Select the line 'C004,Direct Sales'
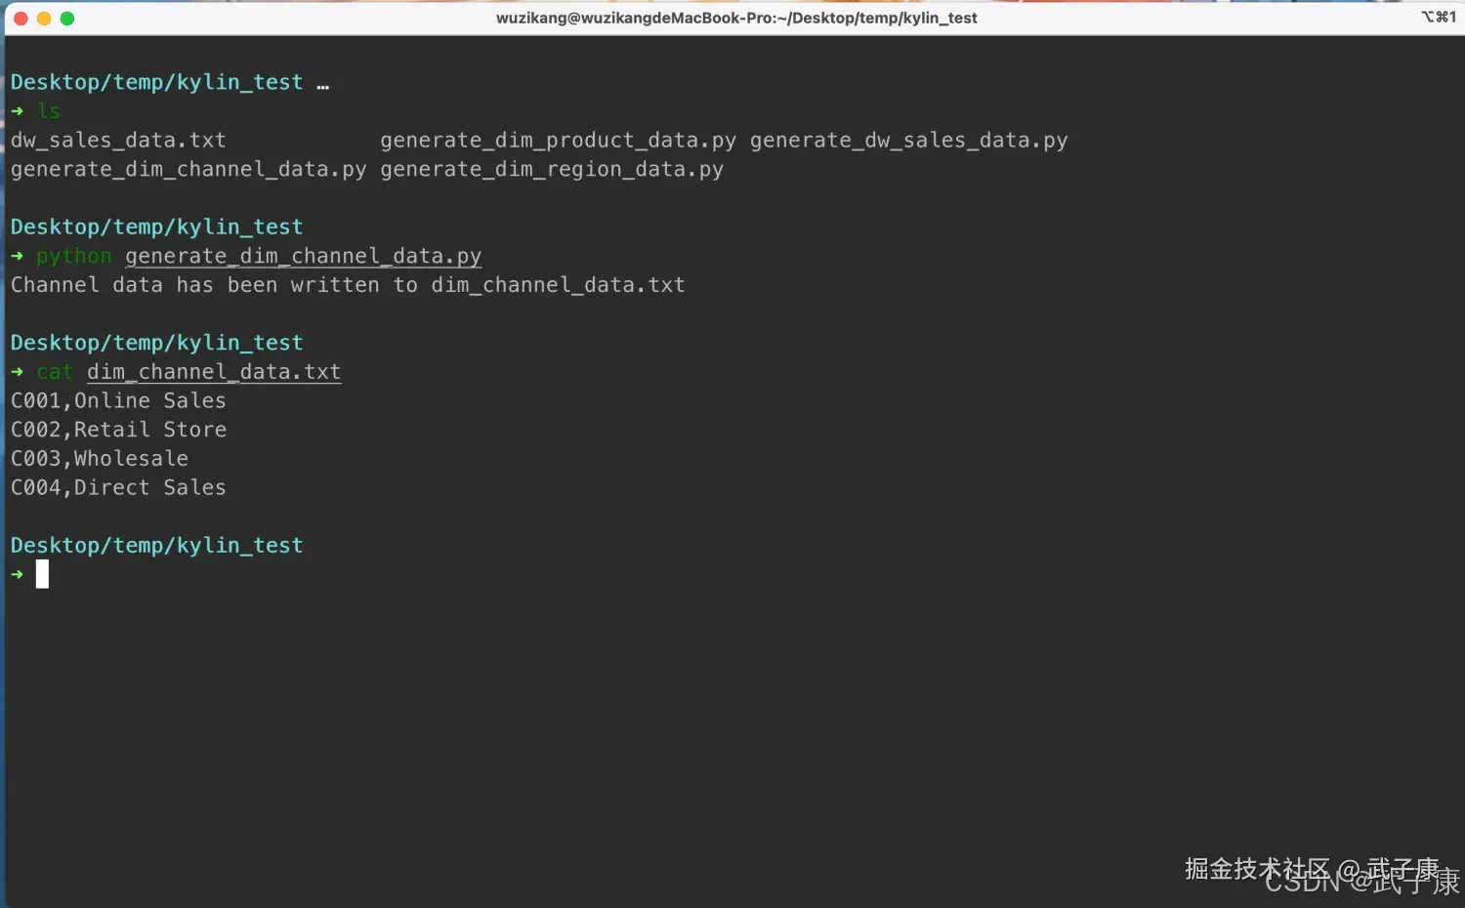The height and width of the screenshot is (908, 1465). [x=118, y=488]
